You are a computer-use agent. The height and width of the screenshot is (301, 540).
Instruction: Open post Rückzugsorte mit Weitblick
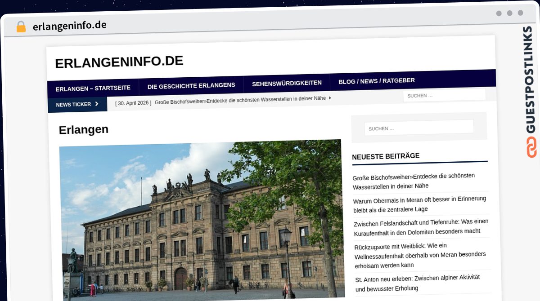tap(421, 255)
